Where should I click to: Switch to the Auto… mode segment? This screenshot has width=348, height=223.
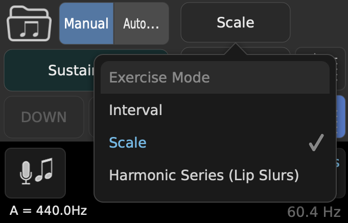[141, 23]
